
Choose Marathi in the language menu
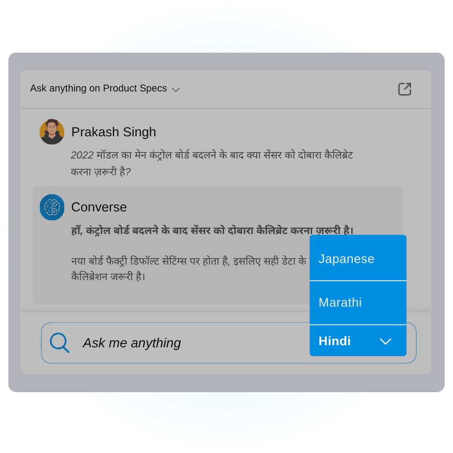[x=358, y=302]
